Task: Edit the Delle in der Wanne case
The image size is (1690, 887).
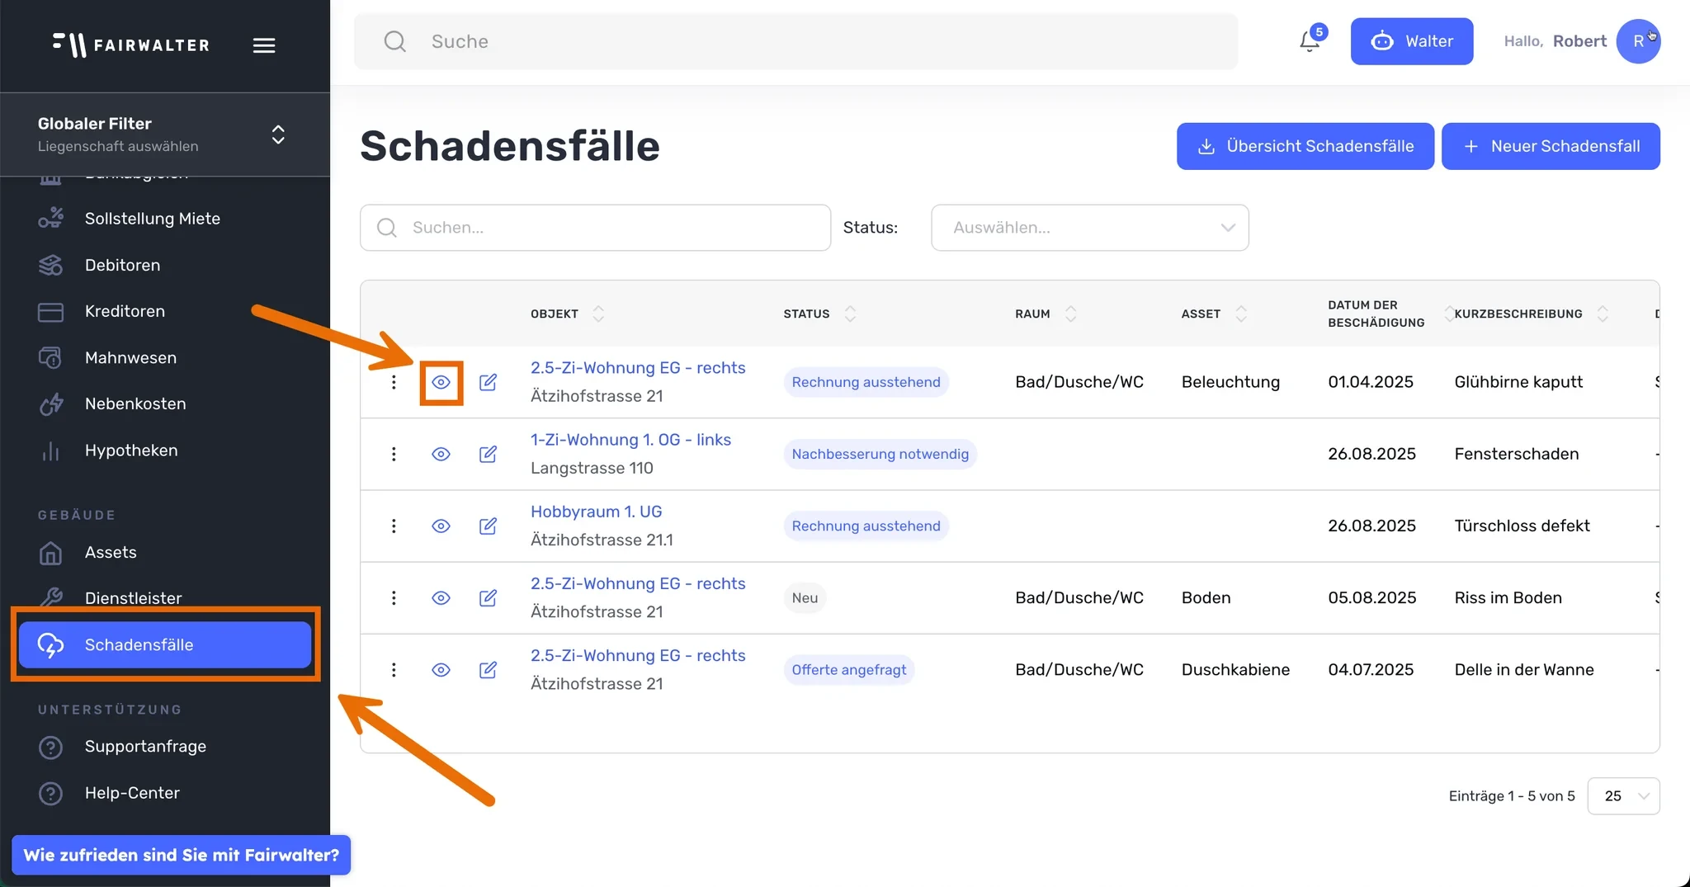Action: 489,669
